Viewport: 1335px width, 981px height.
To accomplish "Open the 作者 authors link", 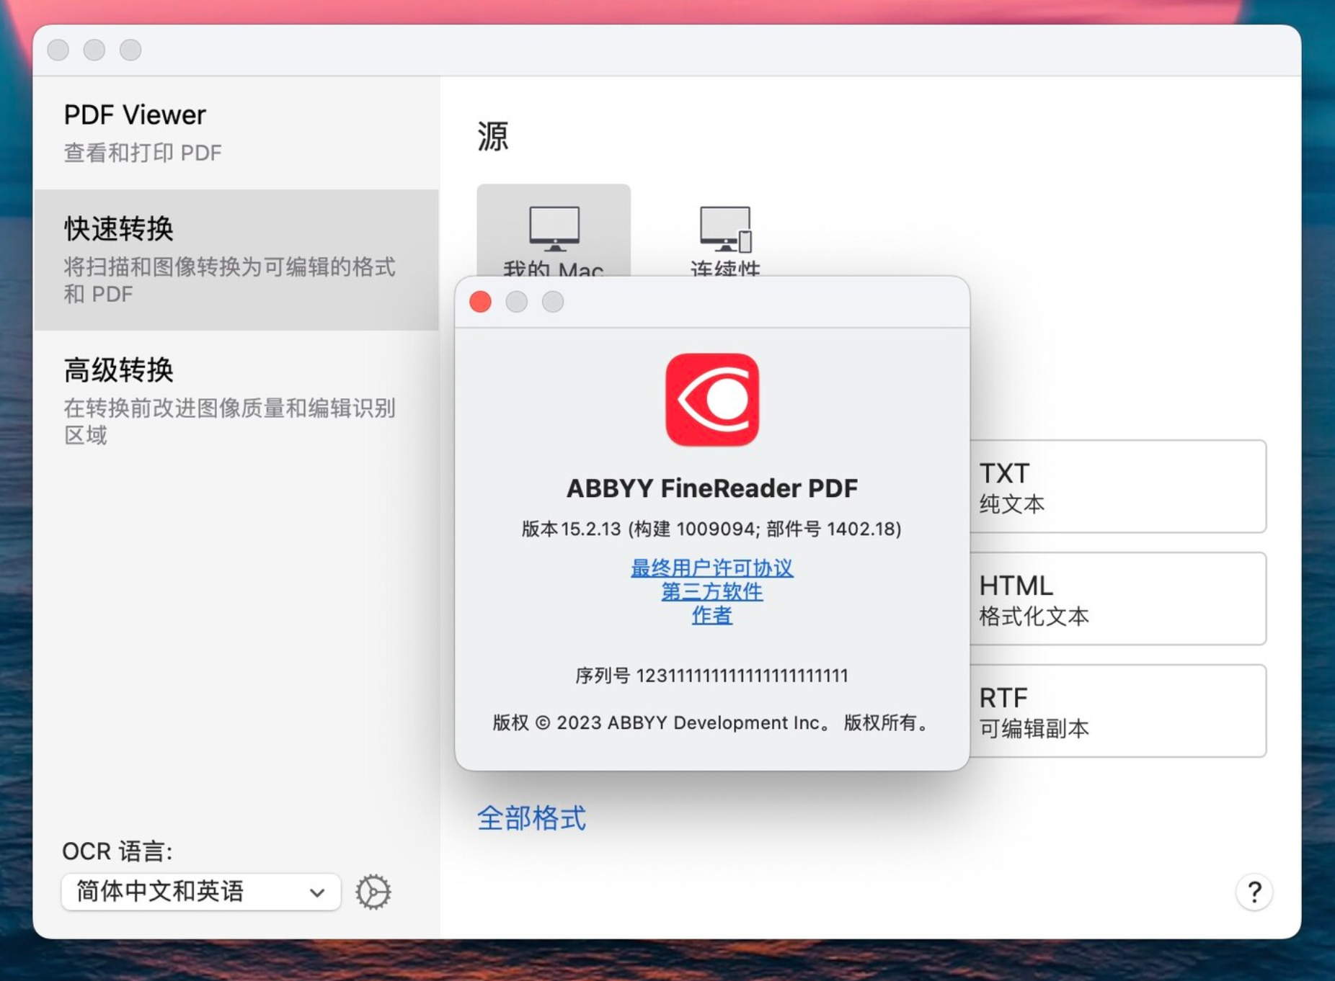I will point(712,615).
